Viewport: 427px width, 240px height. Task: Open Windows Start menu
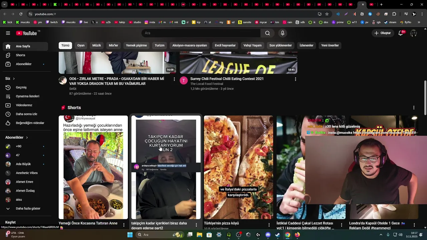pos(130,235)
